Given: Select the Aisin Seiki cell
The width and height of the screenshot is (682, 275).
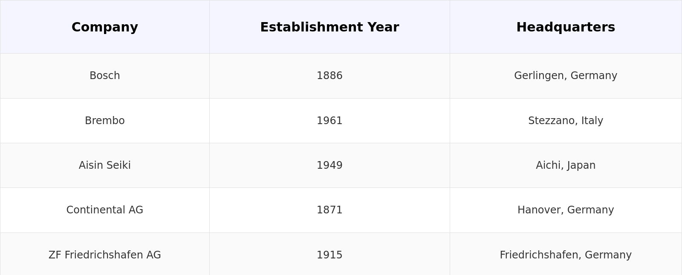Looking at the screenshot, I should pos(105,165).
